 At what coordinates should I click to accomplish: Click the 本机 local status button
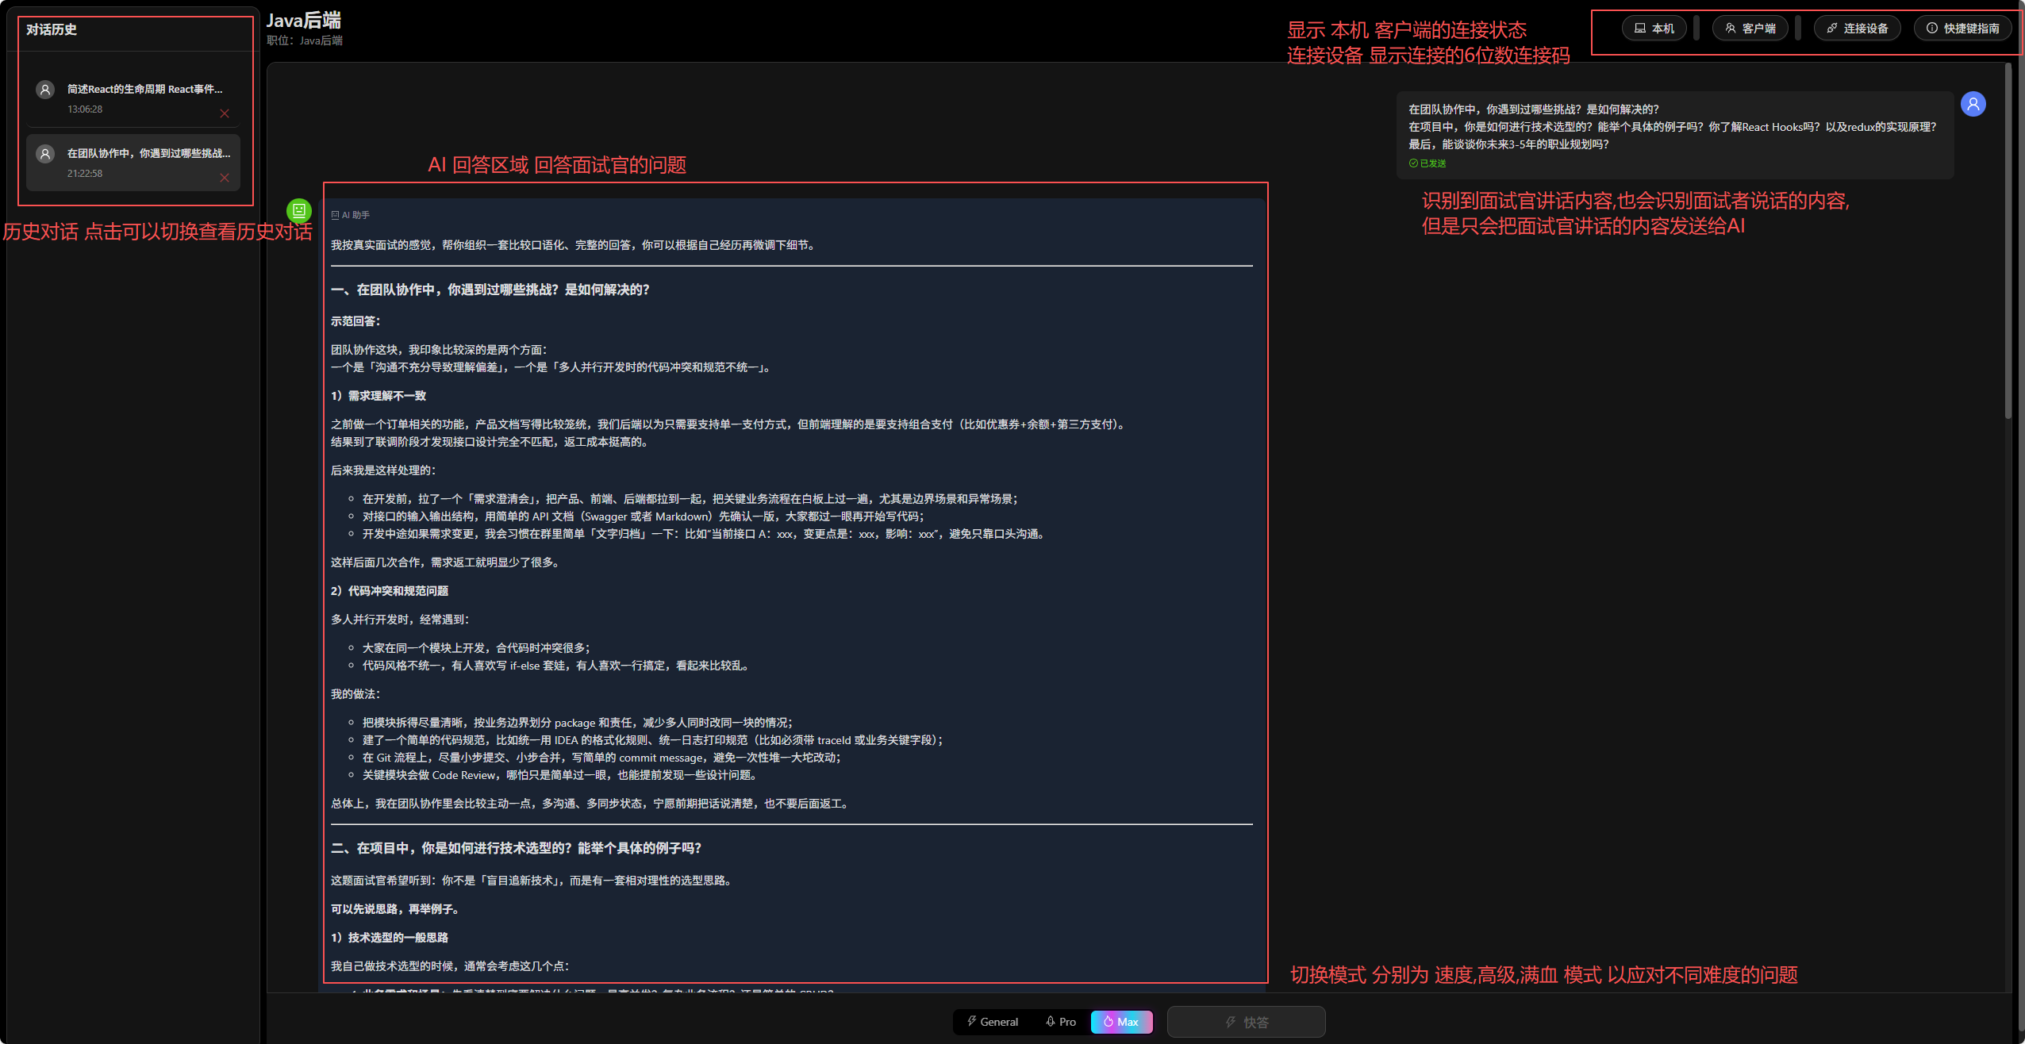tap(1654, 29)
